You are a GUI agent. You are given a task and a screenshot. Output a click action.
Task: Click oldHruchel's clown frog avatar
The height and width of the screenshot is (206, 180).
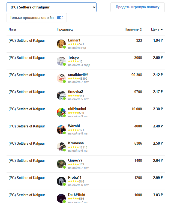(61, 113)
